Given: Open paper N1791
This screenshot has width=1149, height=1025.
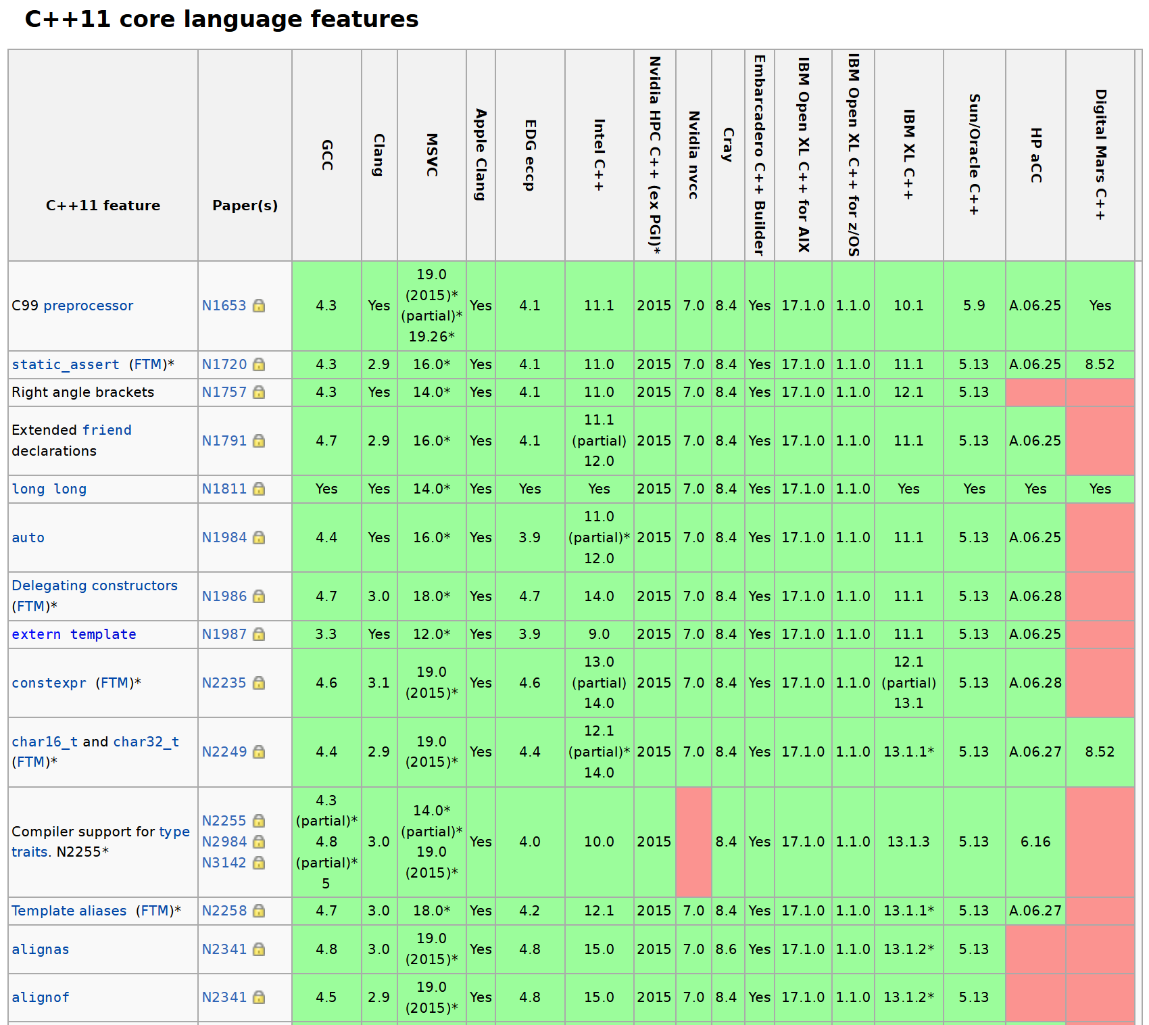Looking at the screenshot, I should point(224,441).
